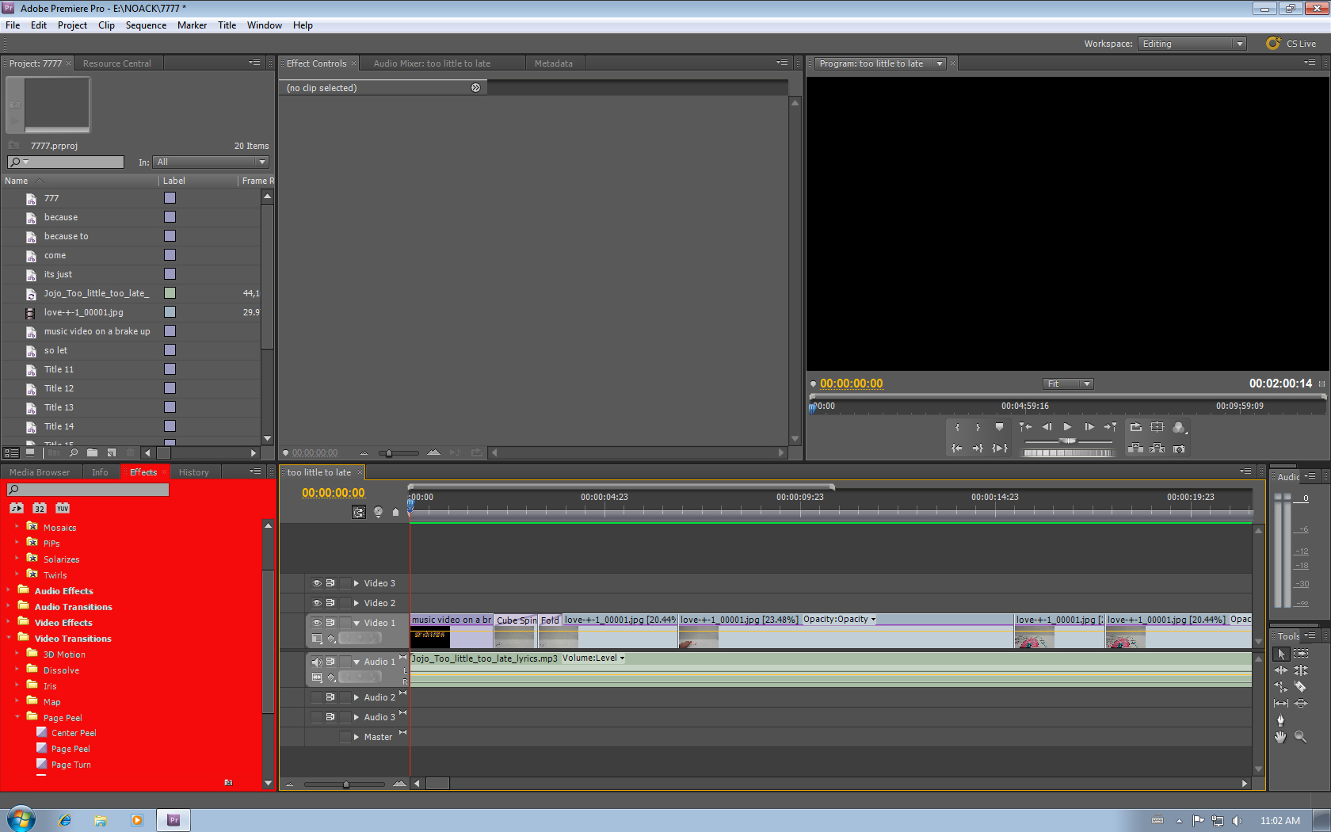This screenshot has height=832, width=1331.
Task: Go to previous edit point
Action: 1025,427
